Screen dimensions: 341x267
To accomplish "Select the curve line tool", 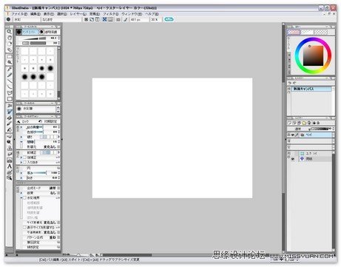I will 9,87.
